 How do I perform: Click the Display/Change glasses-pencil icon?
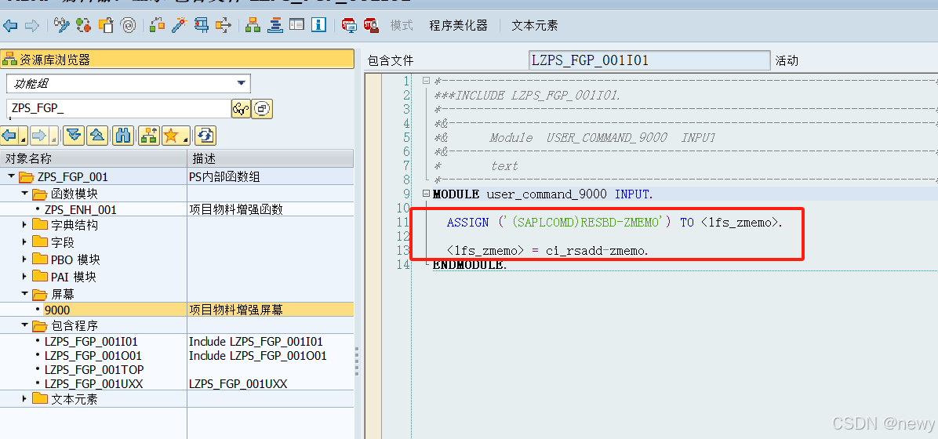point(62,25)
